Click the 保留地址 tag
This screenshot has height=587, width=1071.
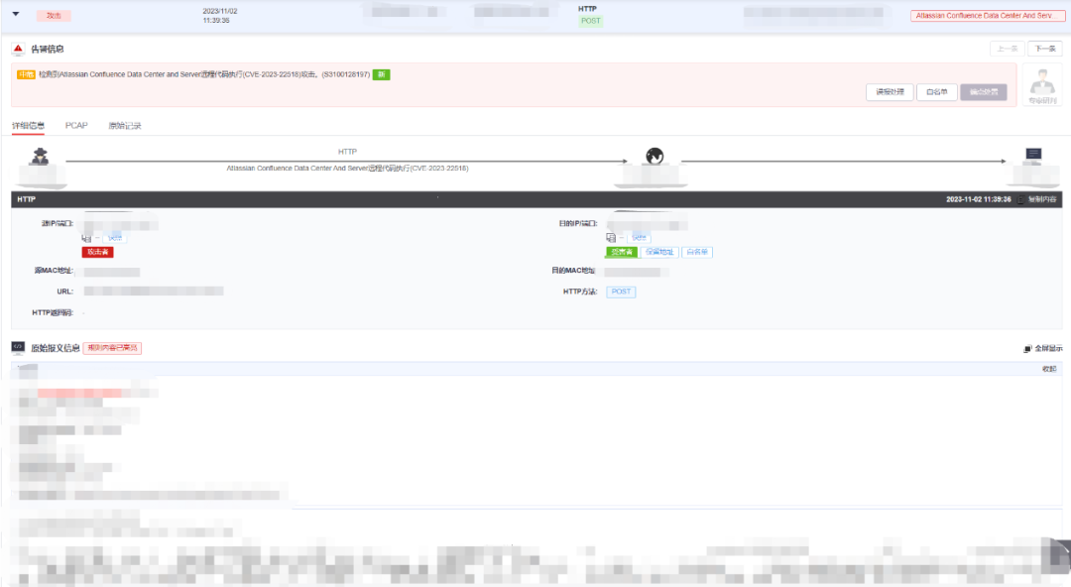tap(659, 252)
